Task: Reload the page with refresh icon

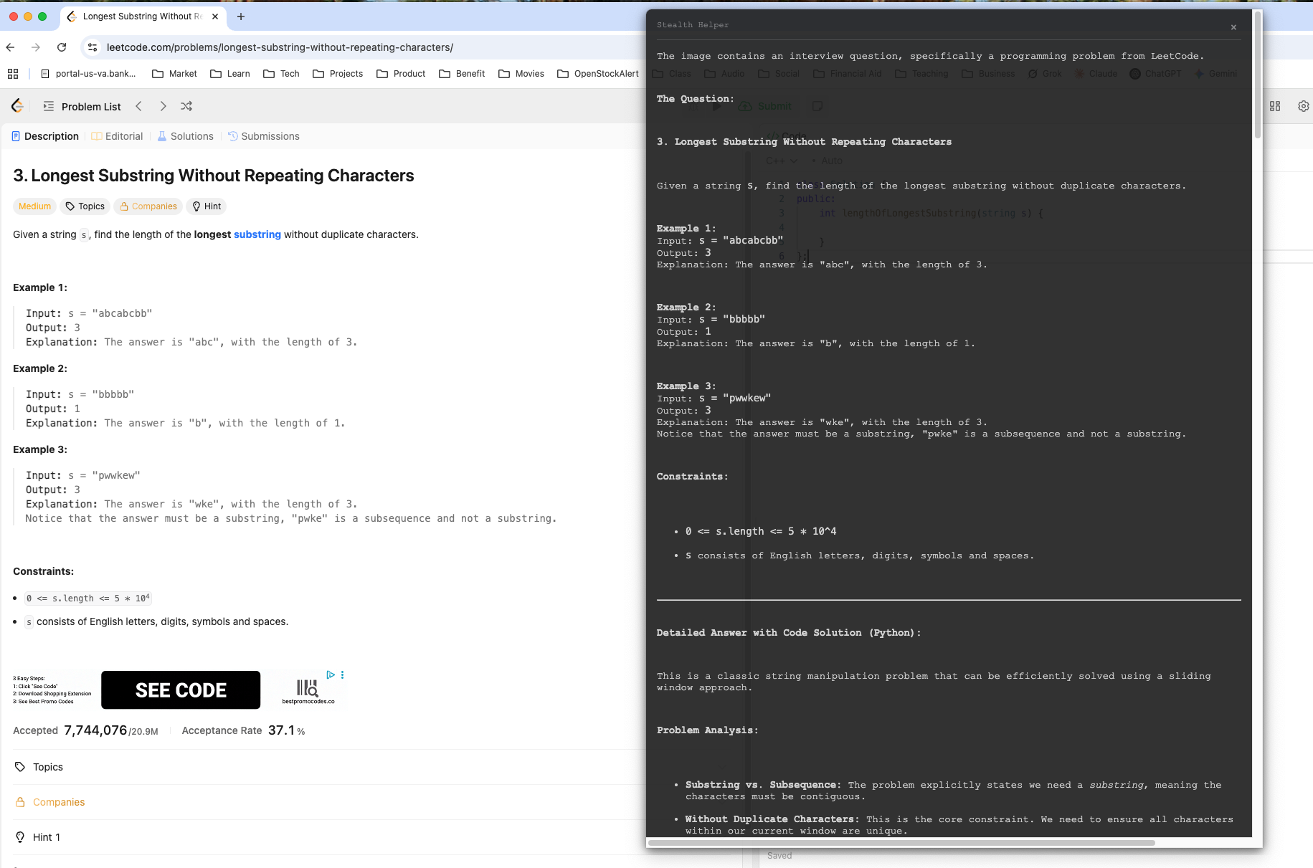Action: click(x=62, y=47)
